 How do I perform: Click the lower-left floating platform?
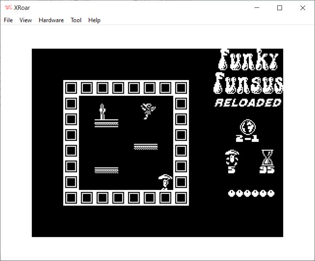click(106, 170)
